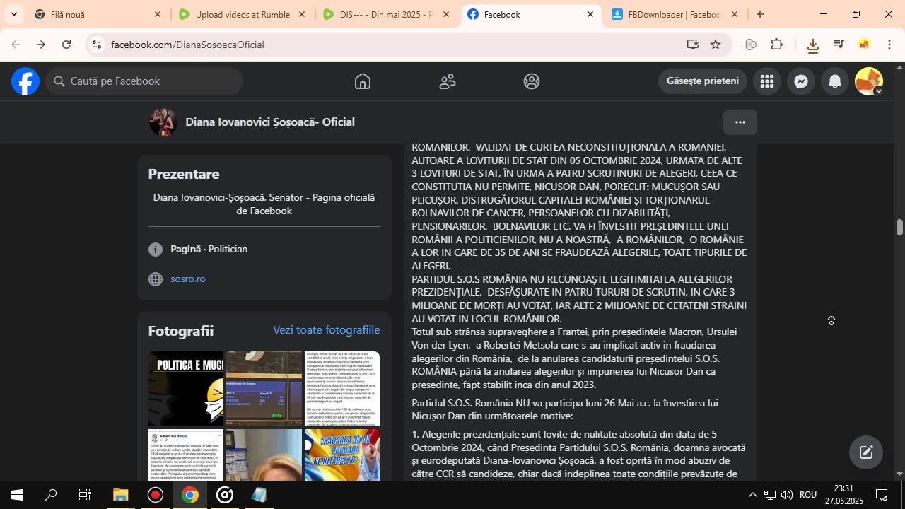
Task: Open the page options three-dots button
Action: [740, 122]
